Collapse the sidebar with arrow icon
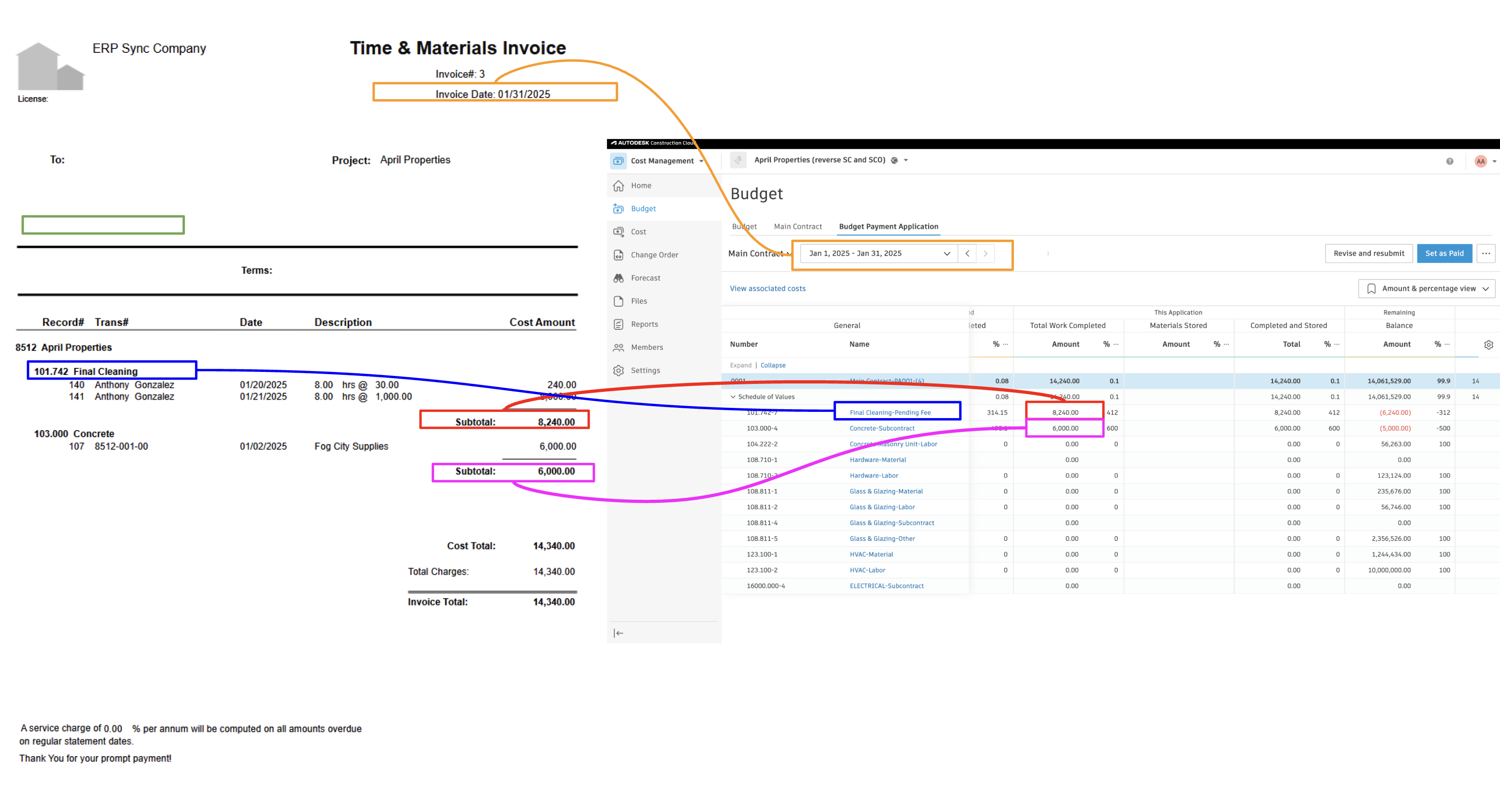The width and height of the screenshot is (1500, 790). point(618,633)
